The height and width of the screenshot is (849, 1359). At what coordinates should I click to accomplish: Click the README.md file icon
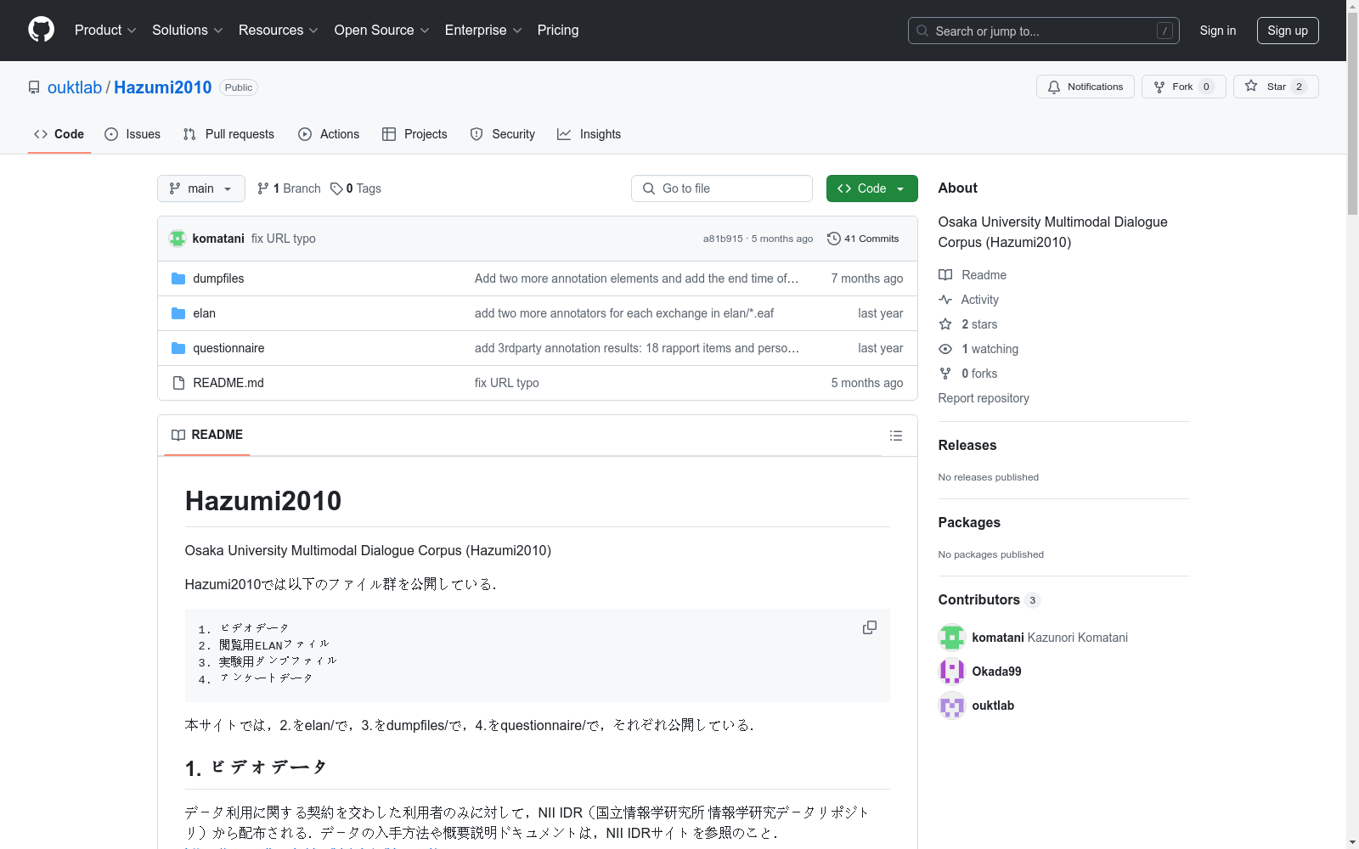(x=178, y=383)
